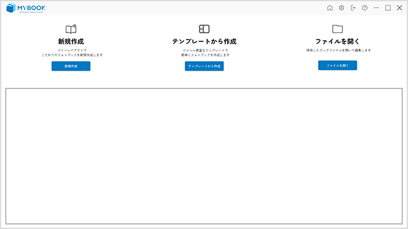Minimize the MYBOOK window
Image resolution: width=408 pixels, height=229 pixels.
coord(376,8)
